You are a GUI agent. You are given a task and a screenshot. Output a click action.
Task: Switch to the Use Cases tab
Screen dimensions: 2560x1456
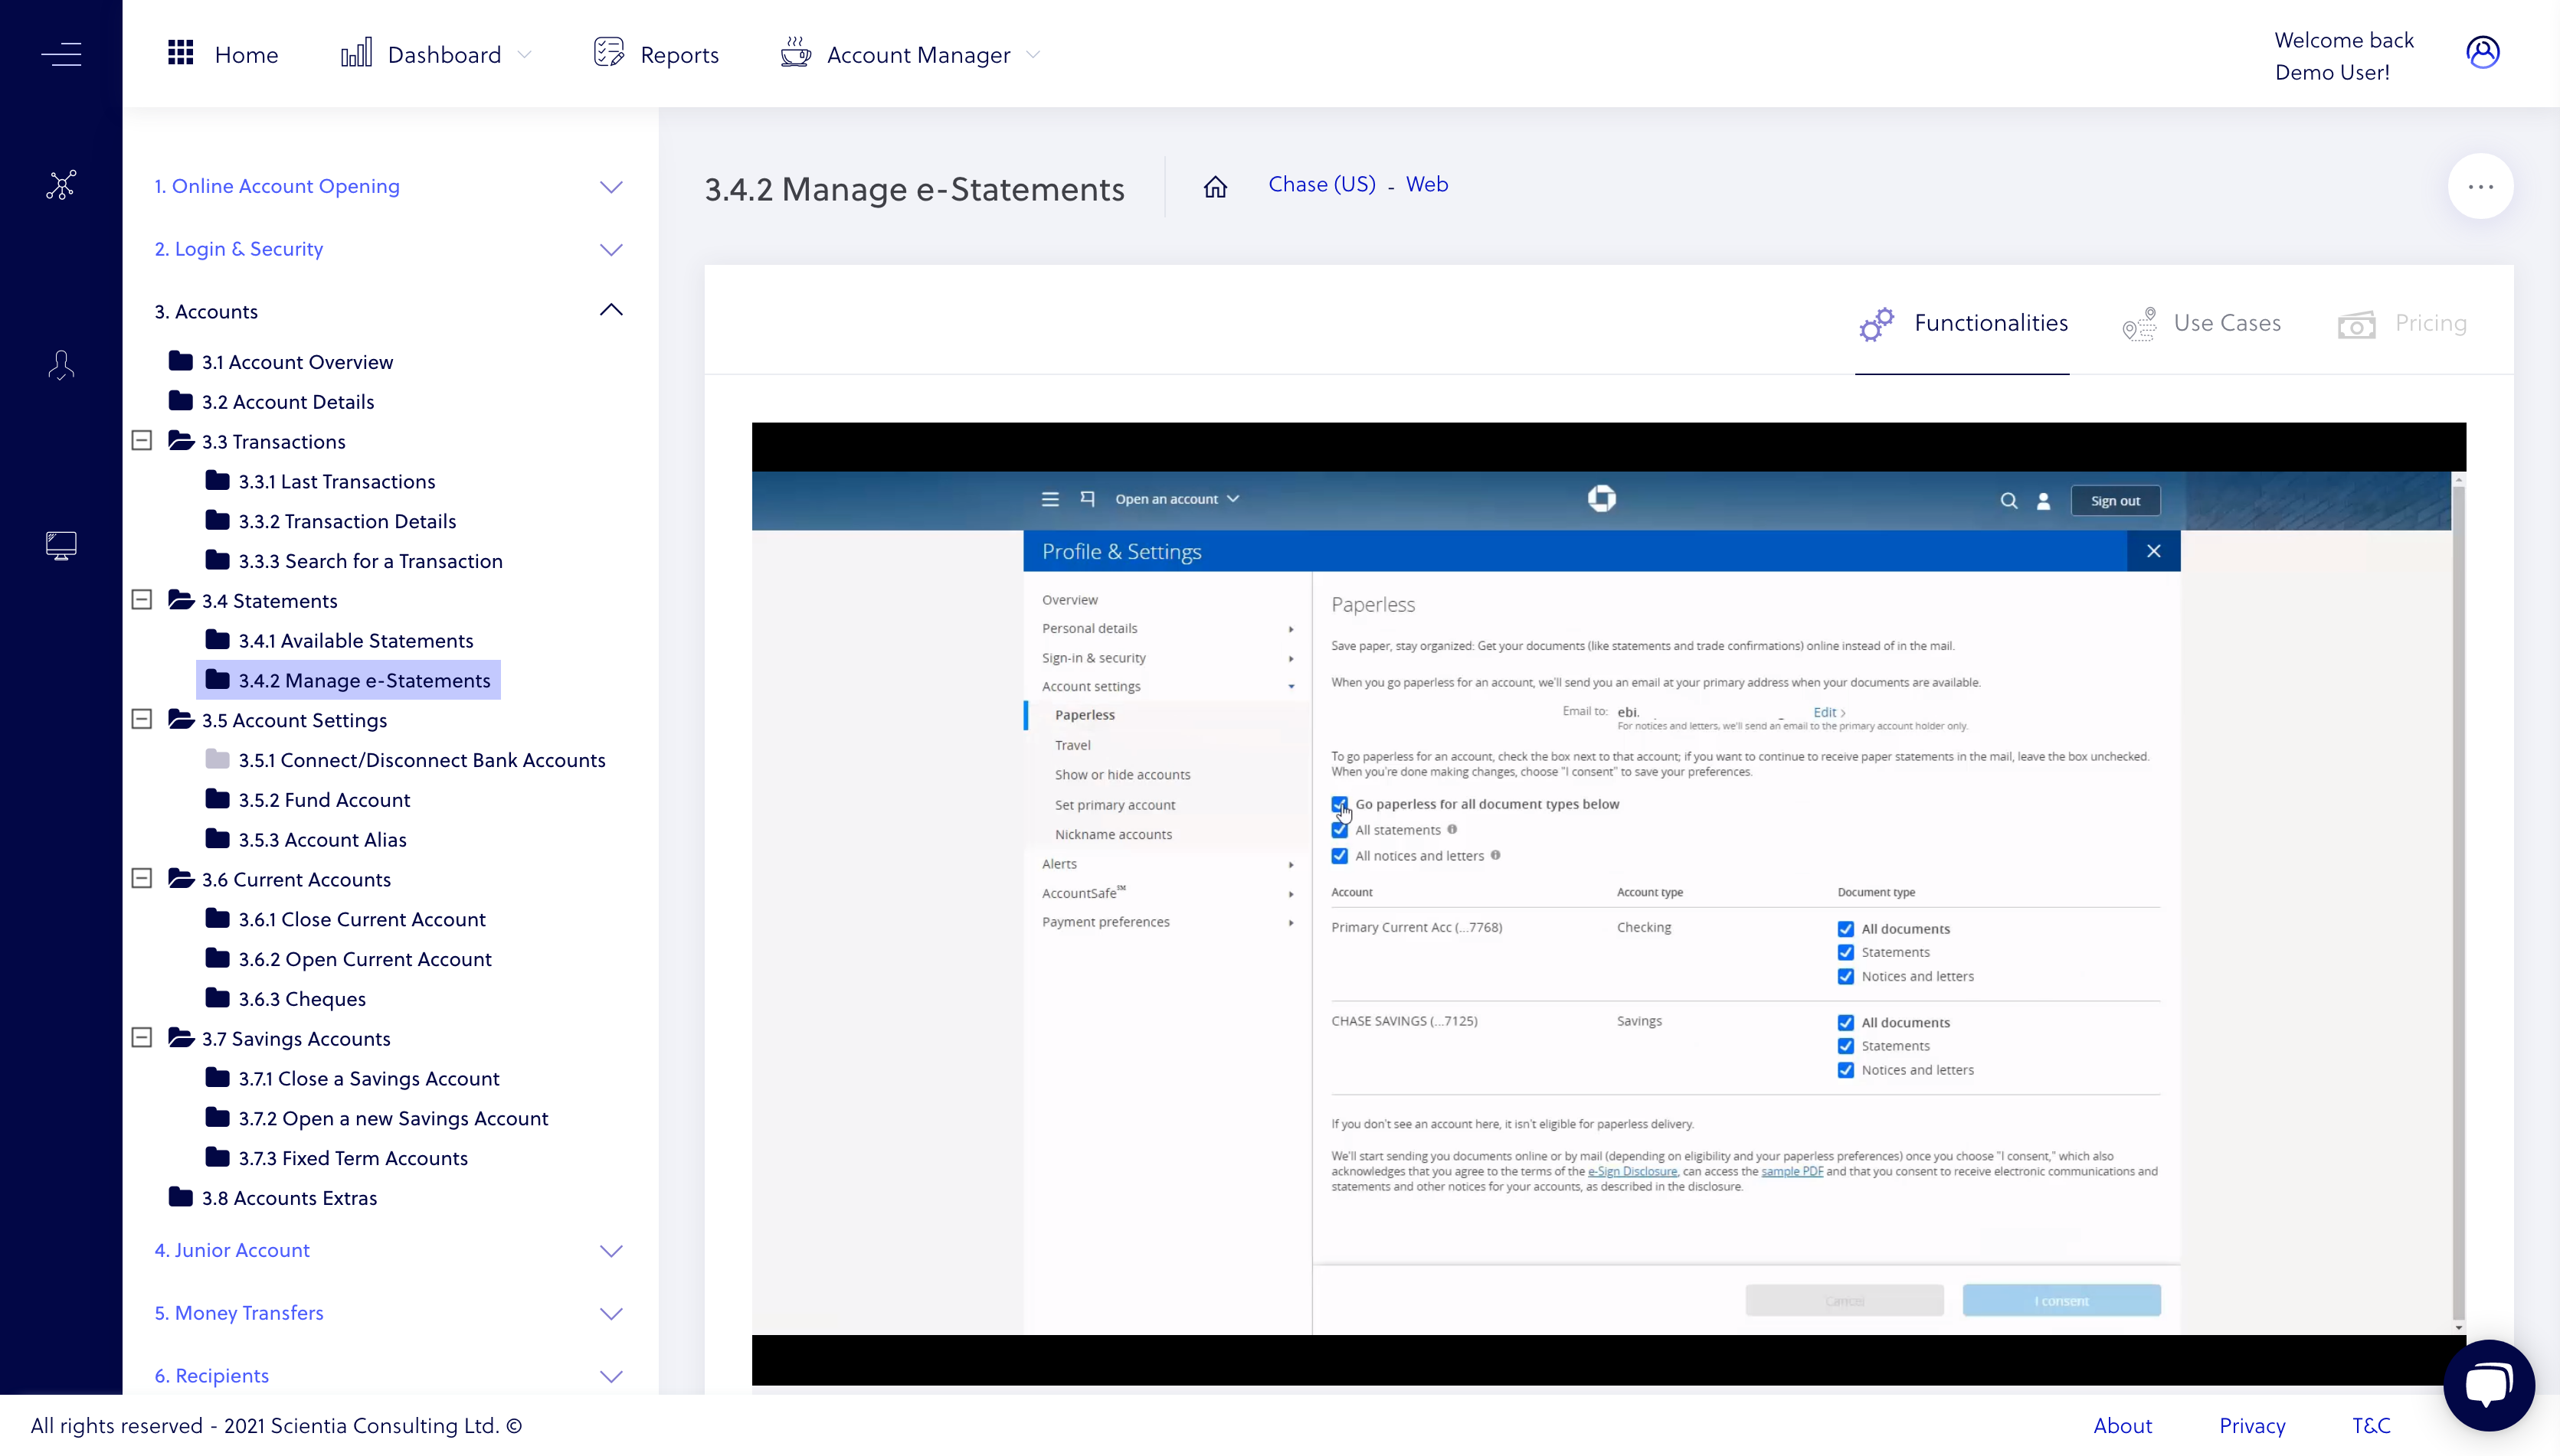pyautogui.click(x=2201, y=324)
